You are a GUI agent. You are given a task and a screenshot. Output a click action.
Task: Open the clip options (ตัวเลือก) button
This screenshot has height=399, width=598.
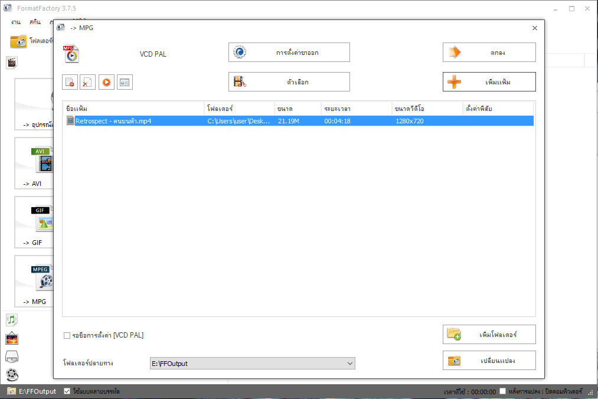pyautogui.click(x=289, y=81)
